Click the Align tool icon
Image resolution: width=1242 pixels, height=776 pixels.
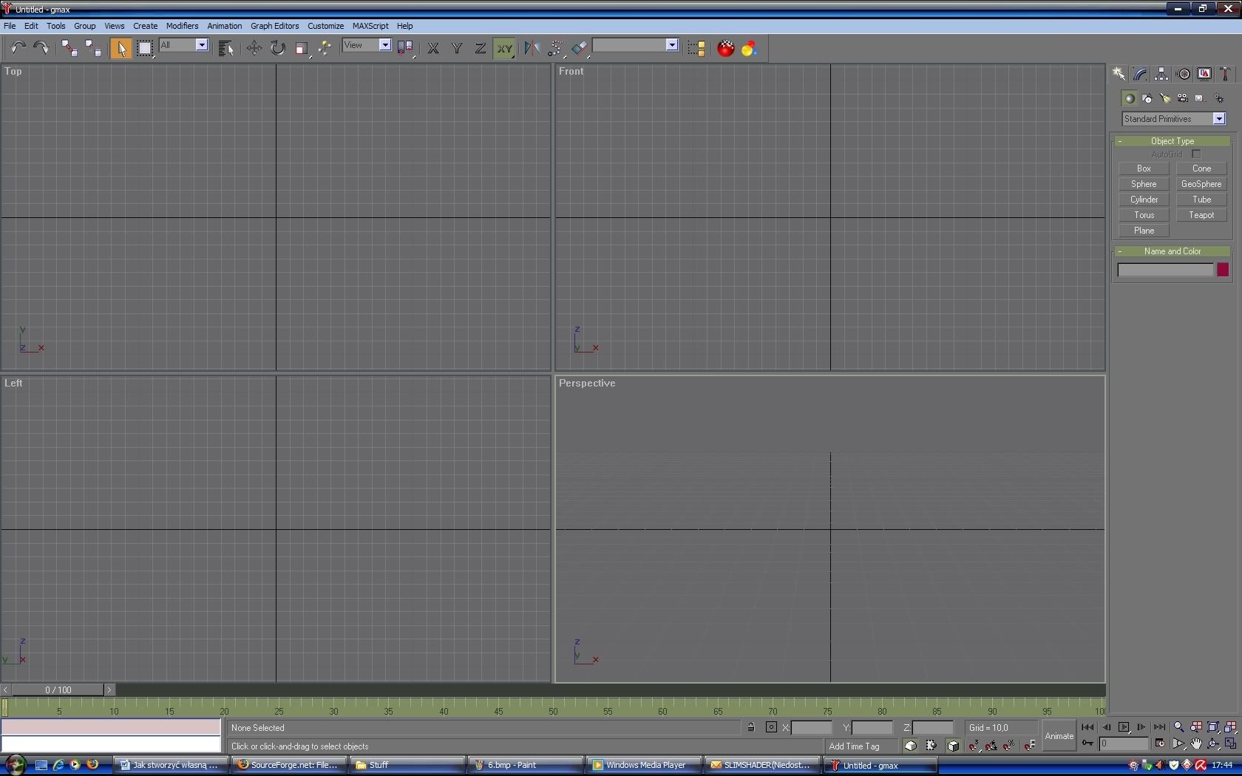(579, 48)
